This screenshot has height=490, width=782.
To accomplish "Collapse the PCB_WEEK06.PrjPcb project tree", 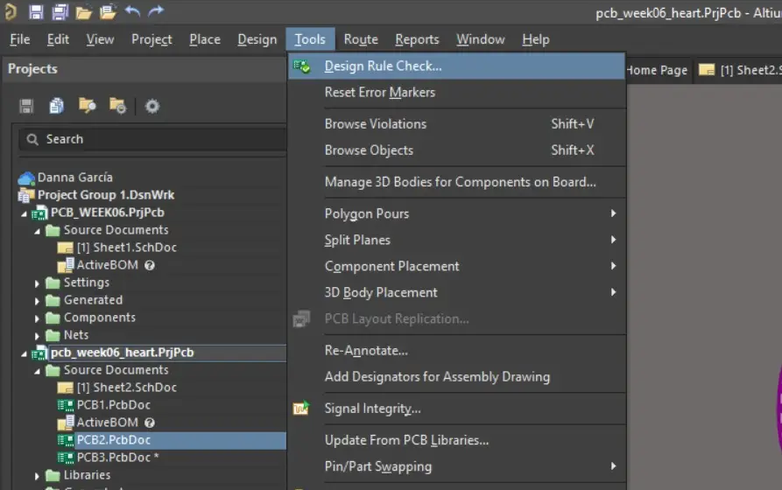I will coord(25,213).
